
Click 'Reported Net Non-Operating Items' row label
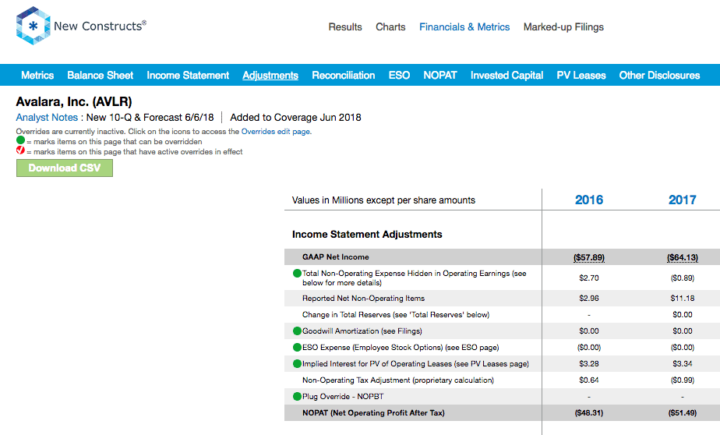pyautogui.click(x=363, y=298)
